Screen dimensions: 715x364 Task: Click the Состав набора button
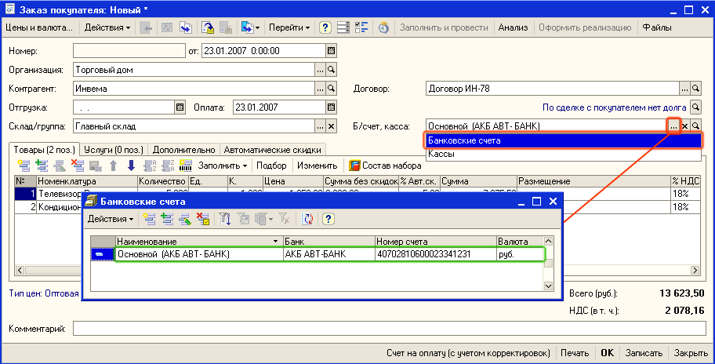(385, 166)
